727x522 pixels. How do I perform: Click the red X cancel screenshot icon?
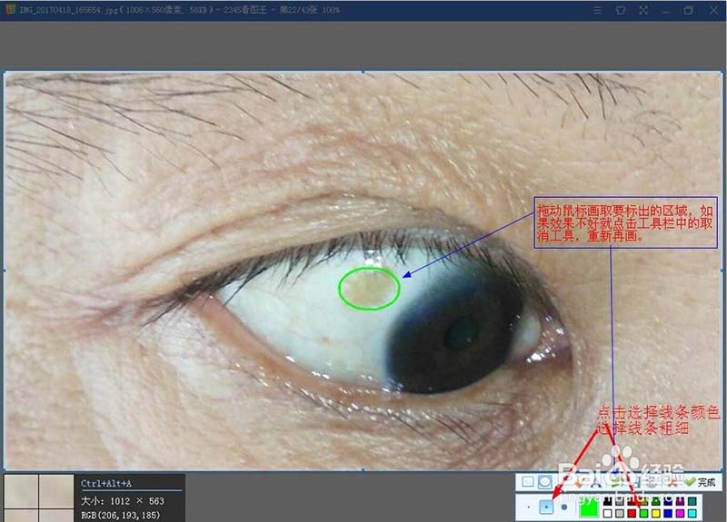672,482
